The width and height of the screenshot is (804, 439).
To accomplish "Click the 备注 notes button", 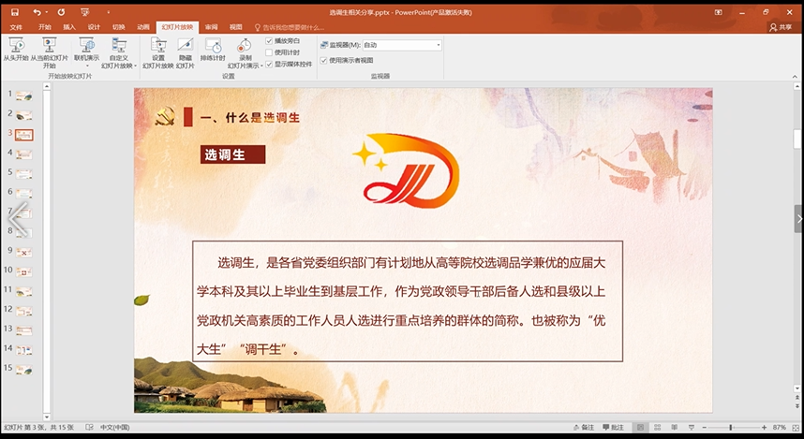I will point(585,428).
